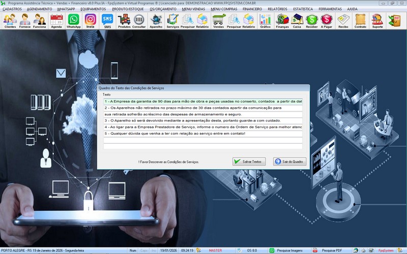Click text line 2 about Aparelhos não retirados

pyautogui.click(x=203, y=108)
